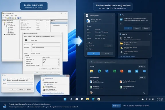The height and width of the screenshot is (110, 165).
Task: Click the Windows Start button on the taskbar
Action: coord(65,99)
